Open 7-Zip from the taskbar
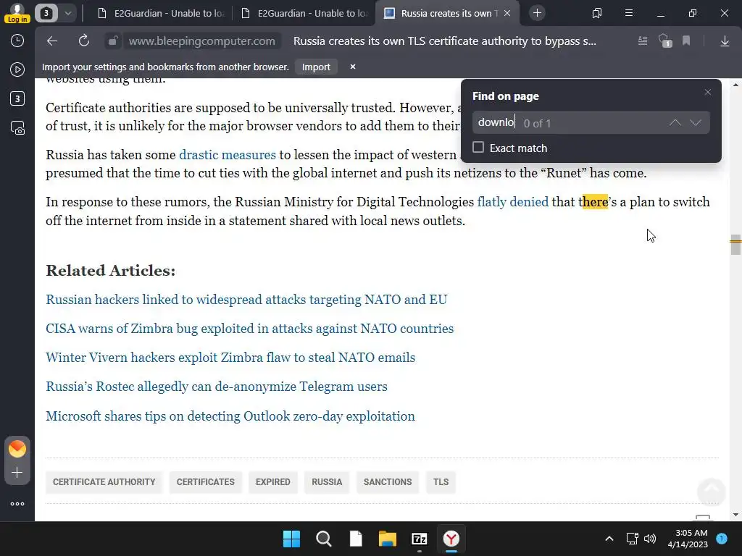 tap(420, 539)
